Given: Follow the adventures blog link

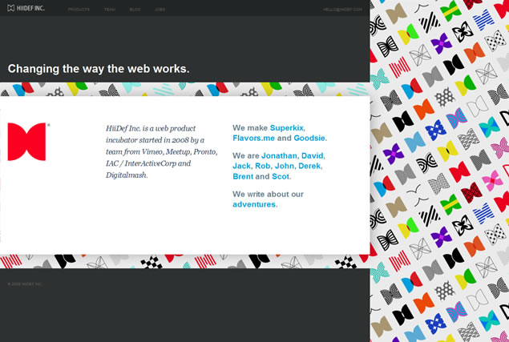Looking at the screenshot, I should (254, 204).
